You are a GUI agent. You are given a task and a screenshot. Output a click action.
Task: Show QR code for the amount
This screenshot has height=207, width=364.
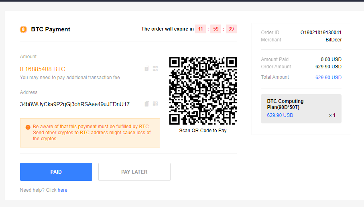[155, 68]
